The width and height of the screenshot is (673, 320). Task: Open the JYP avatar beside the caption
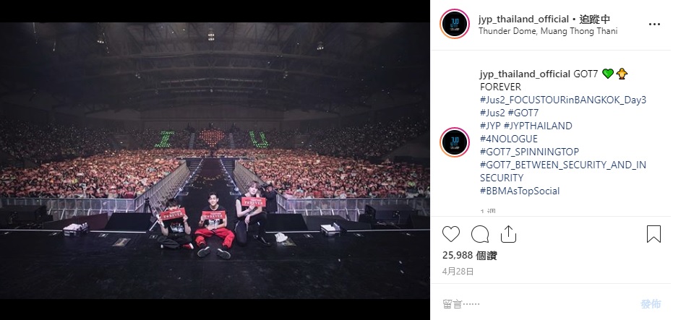[x=455, y=142]
